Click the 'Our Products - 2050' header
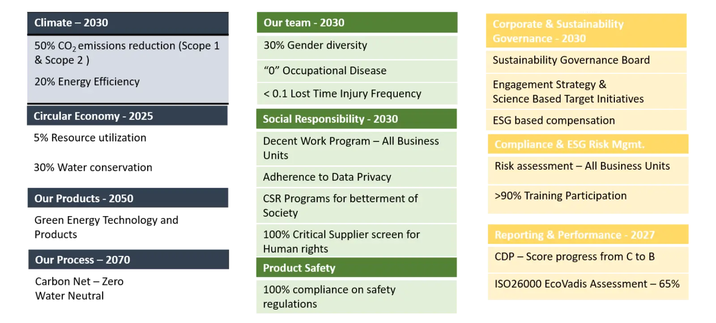This screenshot has width=716, height=323. pyautogui.click(x=127, y=198)
